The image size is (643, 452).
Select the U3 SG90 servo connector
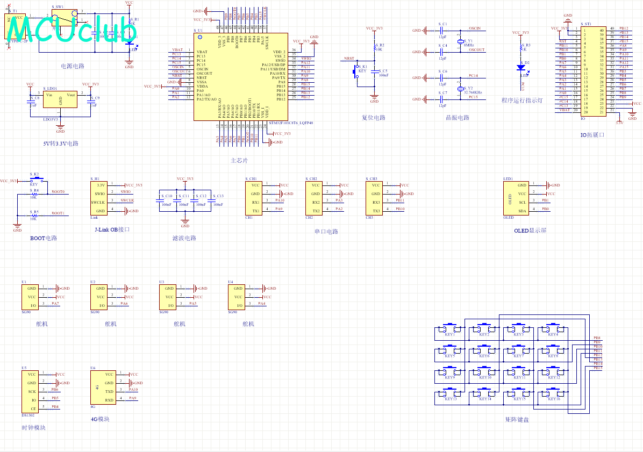point(168,297)
